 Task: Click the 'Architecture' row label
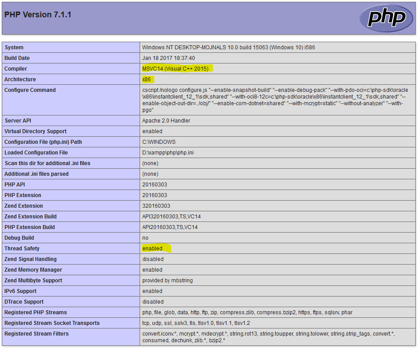[20, 79]
